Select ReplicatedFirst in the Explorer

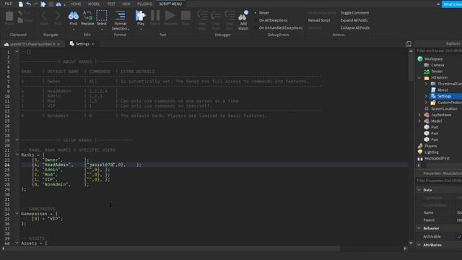(437, 158)
